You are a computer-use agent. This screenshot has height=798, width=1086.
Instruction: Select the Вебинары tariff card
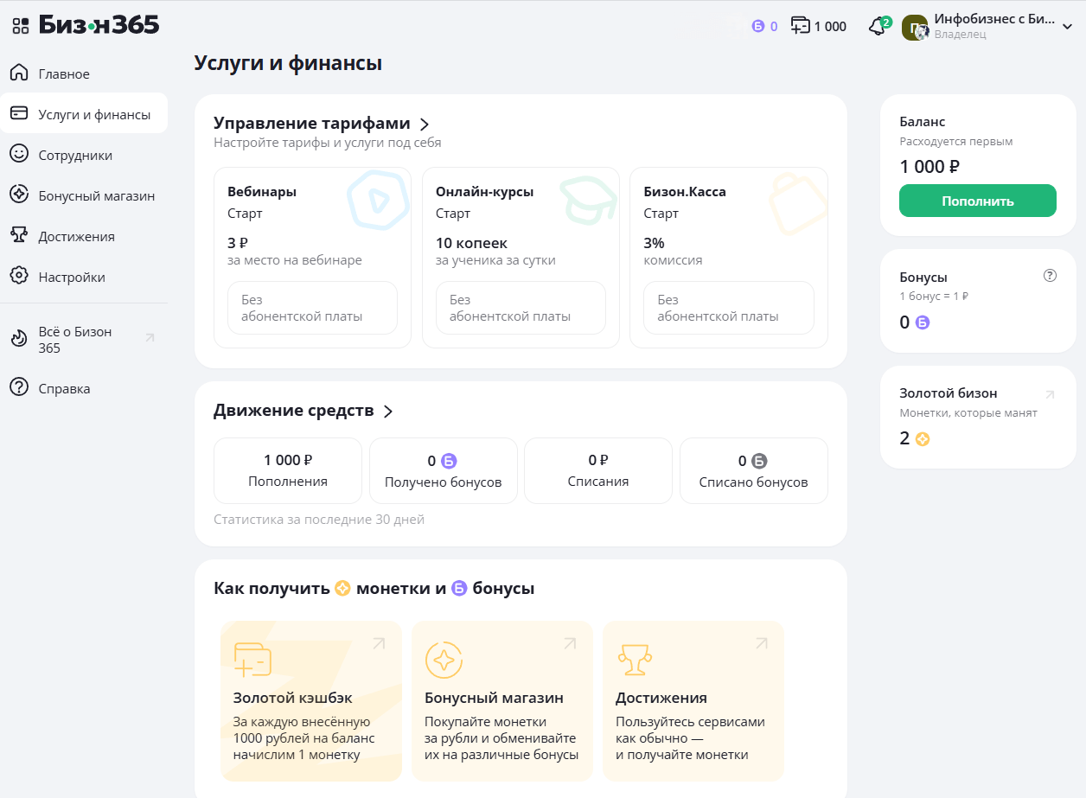[312, 258]
